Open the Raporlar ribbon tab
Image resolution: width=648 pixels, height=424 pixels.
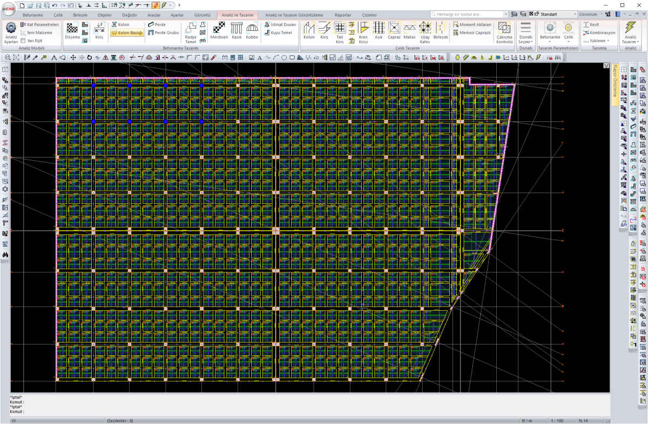point(343,15)
